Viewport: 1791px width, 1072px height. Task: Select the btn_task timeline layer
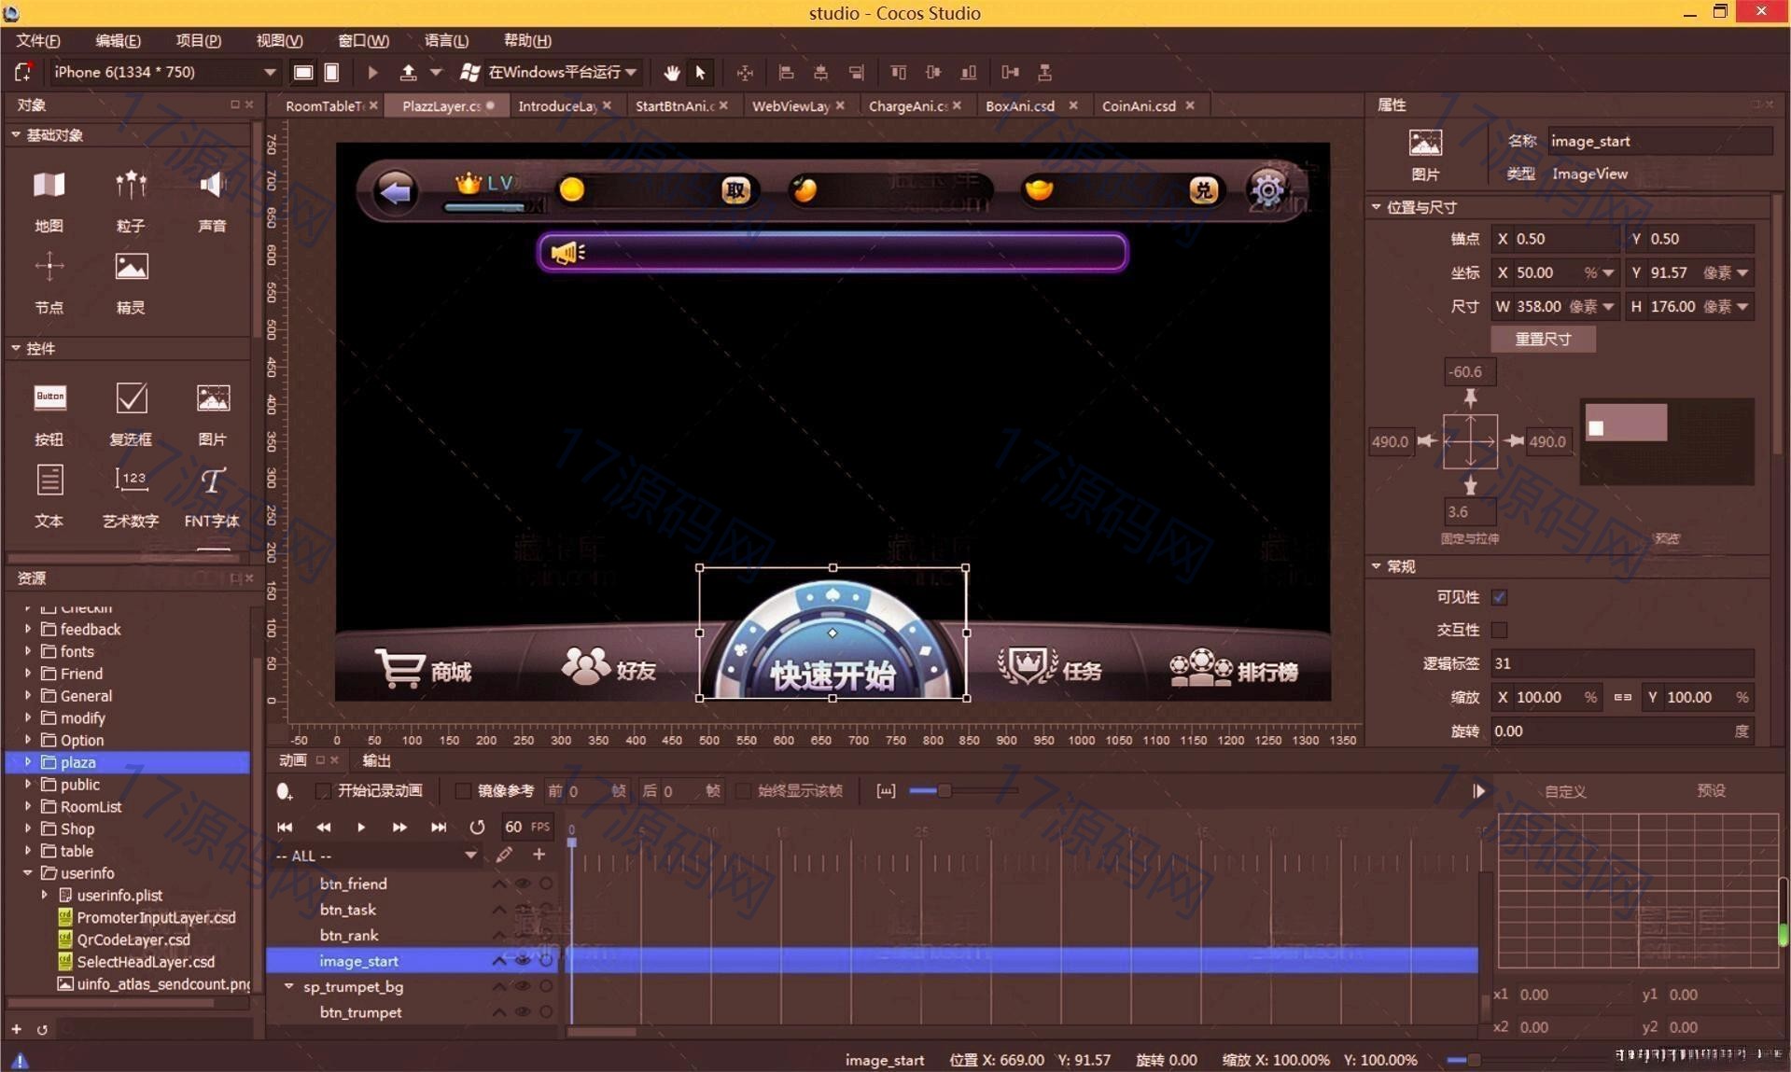coord(348,910)
